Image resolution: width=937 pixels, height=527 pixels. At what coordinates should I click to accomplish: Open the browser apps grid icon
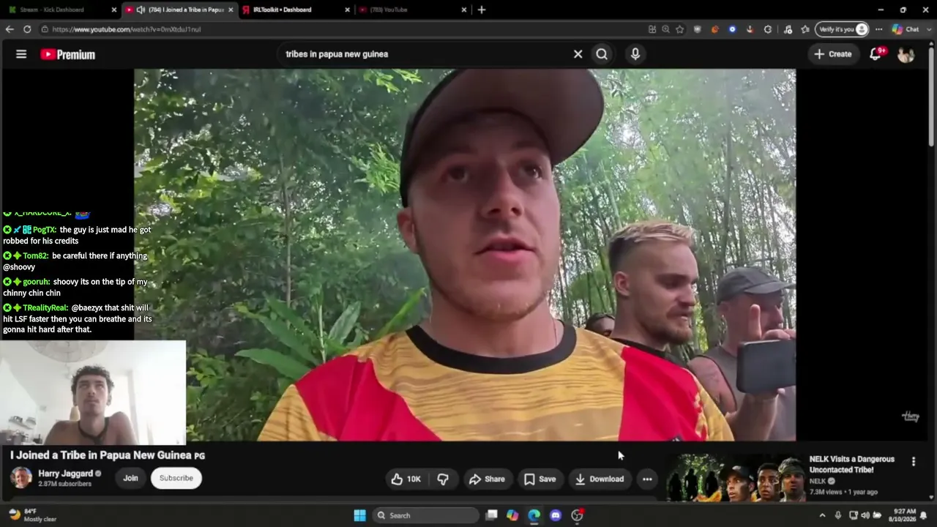652,29
